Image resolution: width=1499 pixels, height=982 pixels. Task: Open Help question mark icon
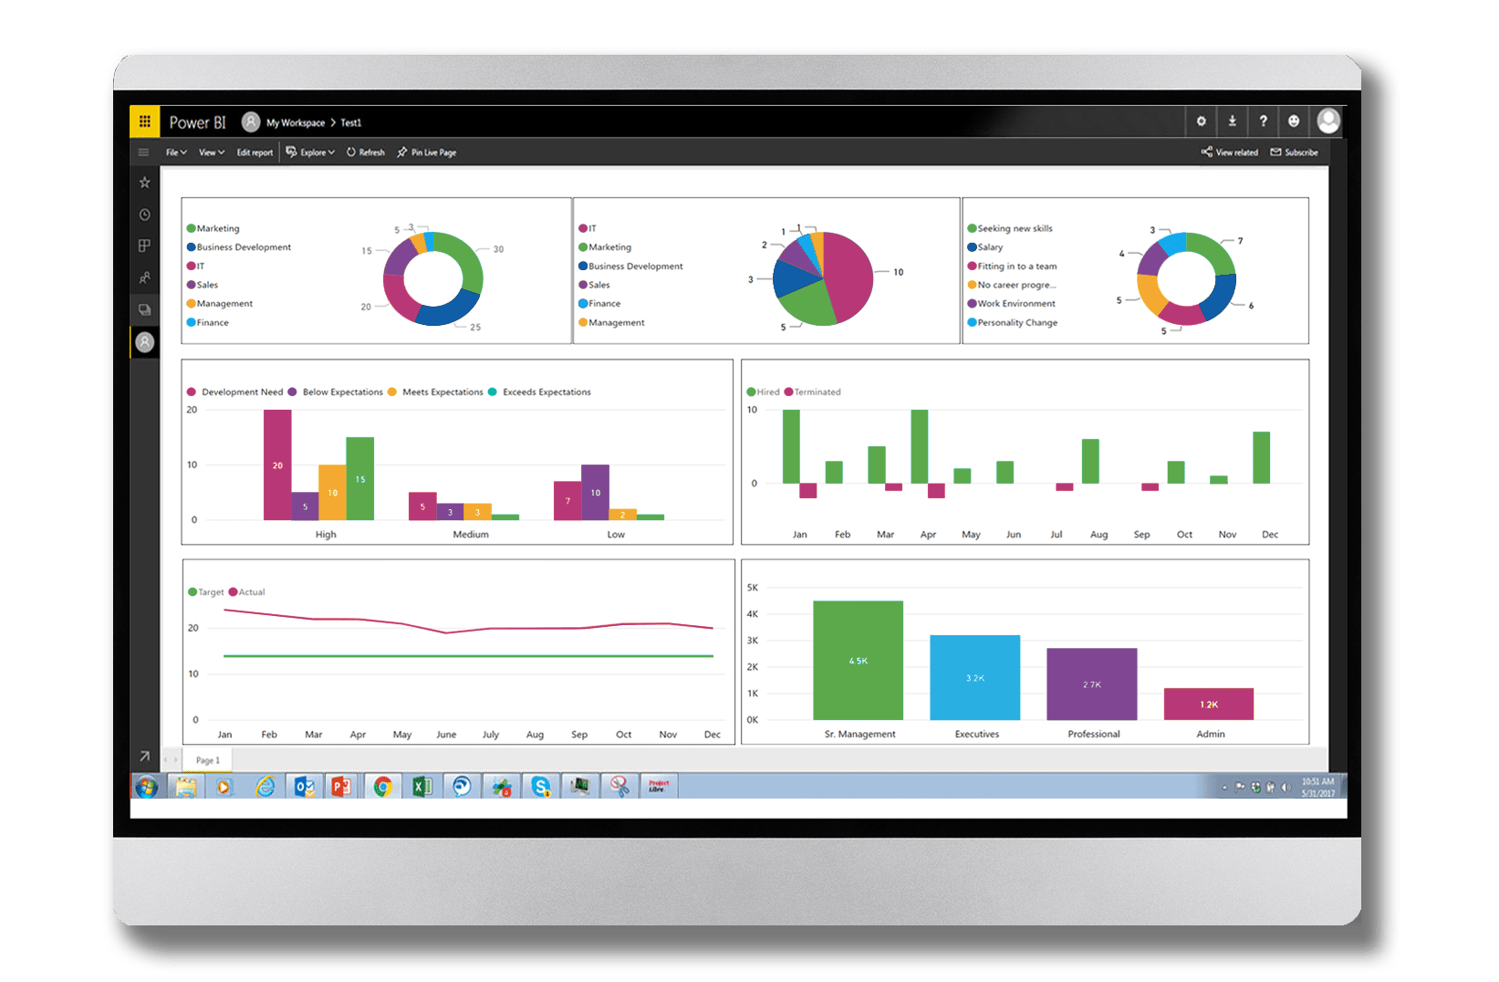1263,121
